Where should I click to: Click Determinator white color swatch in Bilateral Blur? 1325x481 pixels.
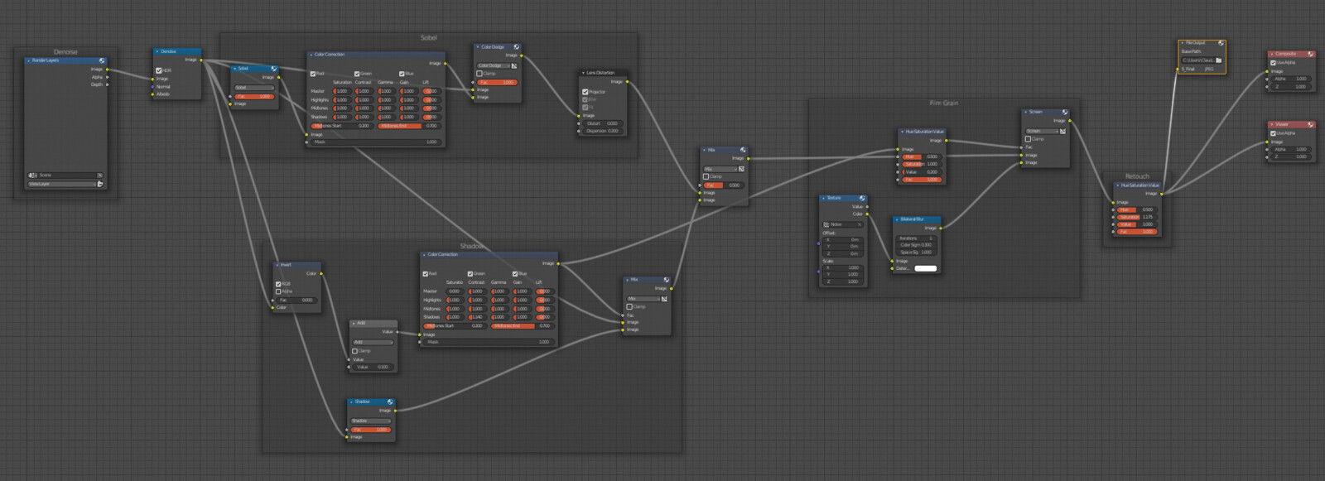(926, 268)
